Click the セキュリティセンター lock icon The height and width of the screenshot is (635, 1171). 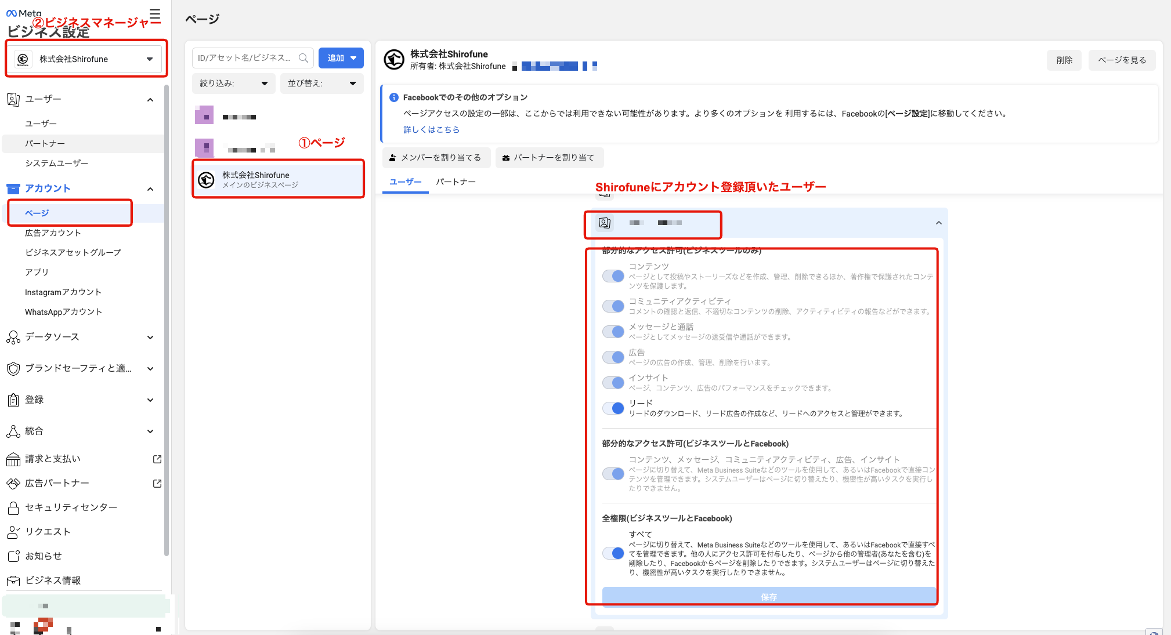13,508
